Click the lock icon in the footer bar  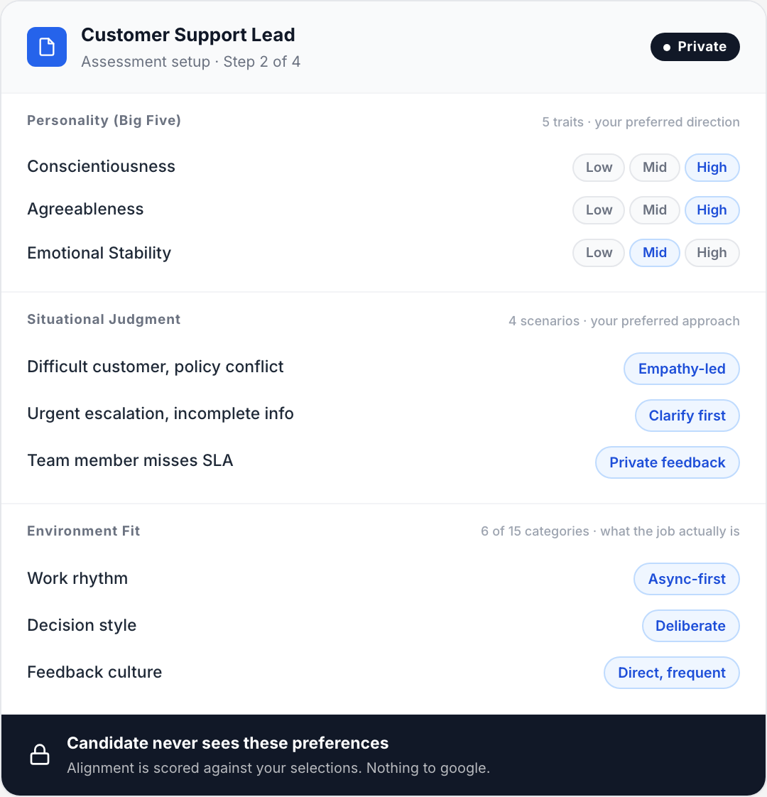40,754
